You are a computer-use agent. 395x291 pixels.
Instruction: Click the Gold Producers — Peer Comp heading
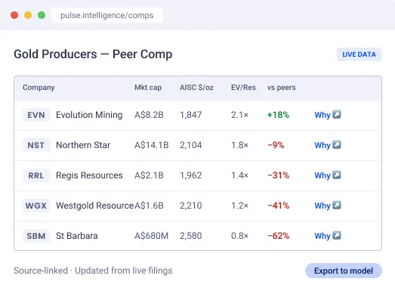point(93,54)
